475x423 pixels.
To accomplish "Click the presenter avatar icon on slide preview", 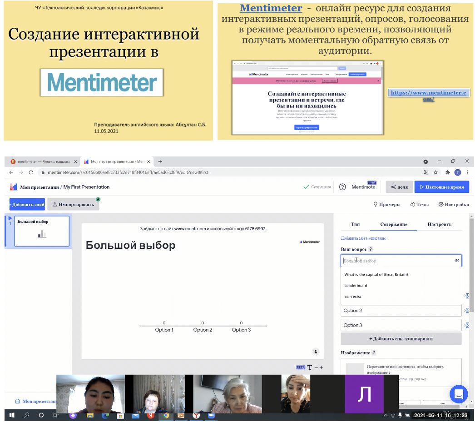I will tap(316, 352).
